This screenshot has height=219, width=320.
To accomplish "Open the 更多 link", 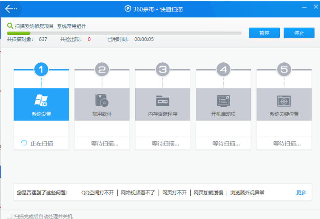I will tap(301, 192).
